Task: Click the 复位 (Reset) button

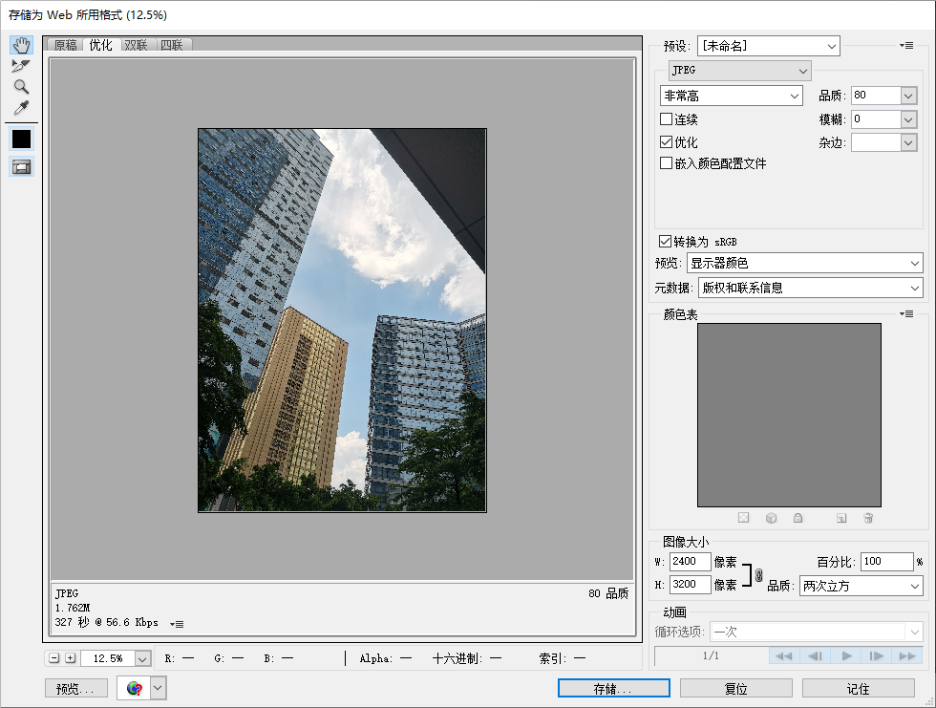Action: (x=735, y=688)
